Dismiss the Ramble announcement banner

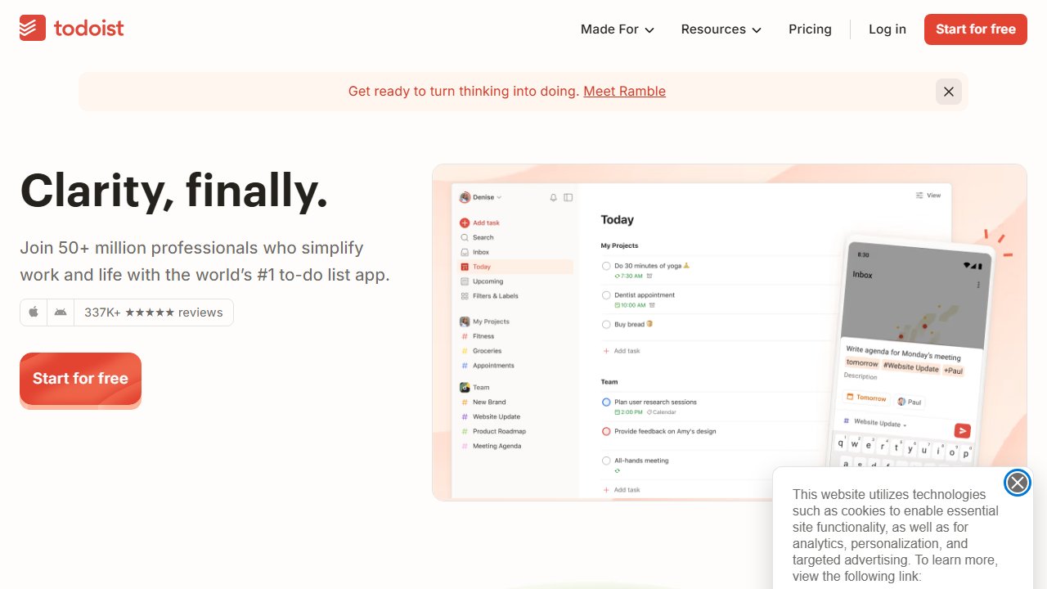pyautogui.click(x=949, y=92)
